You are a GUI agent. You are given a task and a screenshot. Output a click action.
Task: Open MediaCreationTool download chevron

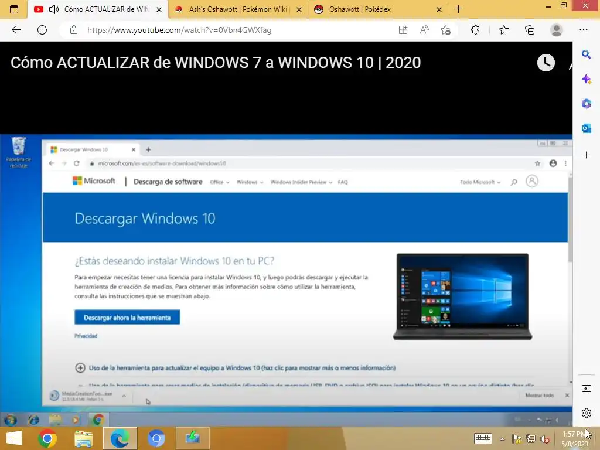[124, 396]
